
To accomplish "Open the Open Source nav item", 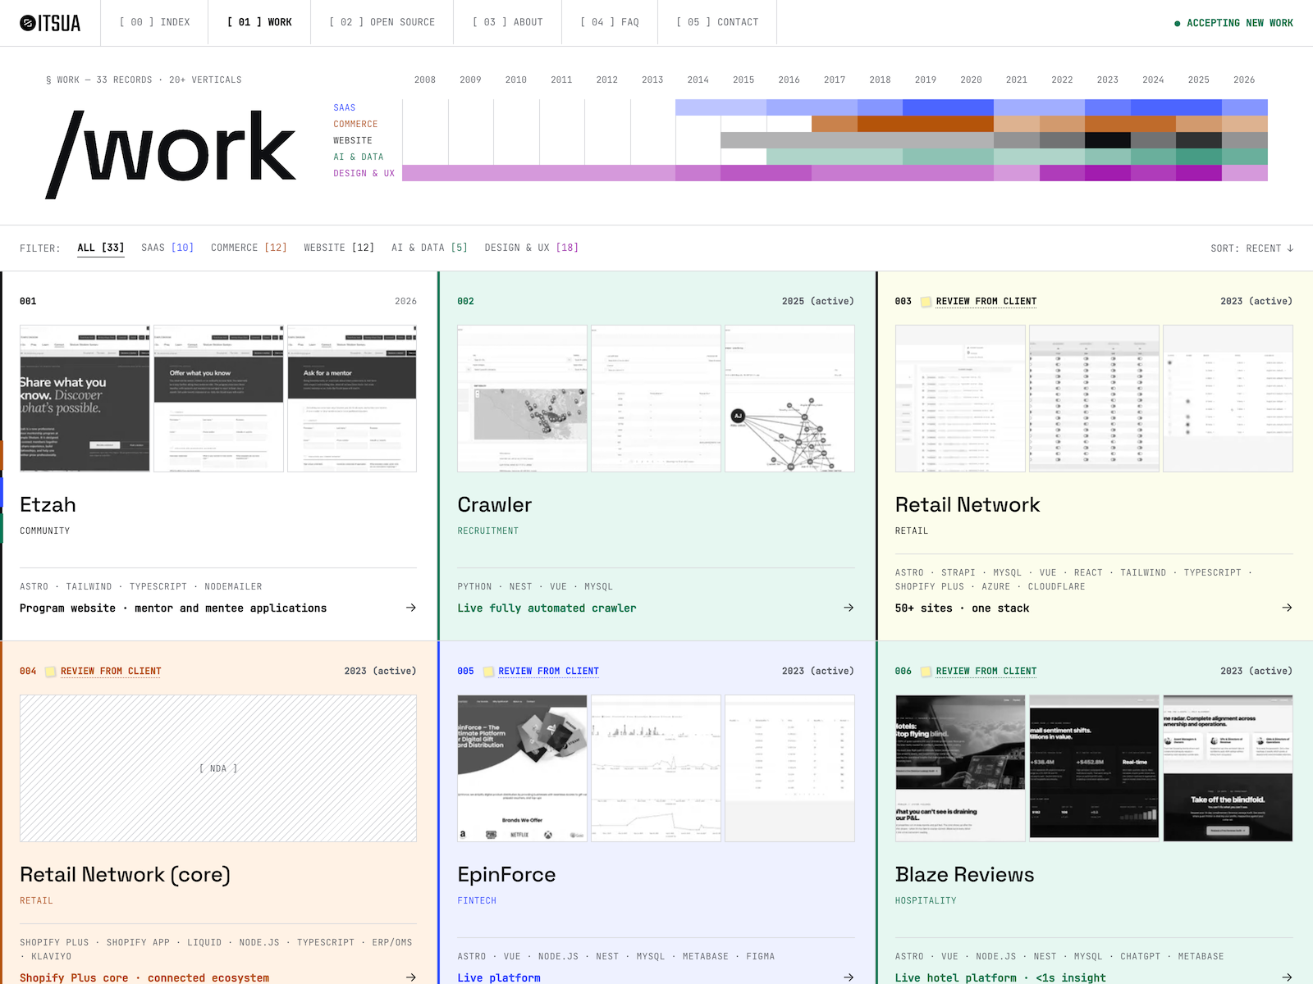I will pyautogui.click(x=382, y=22).
